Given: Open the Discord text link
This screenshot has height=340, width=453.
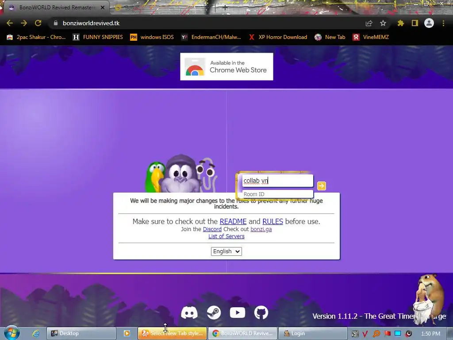Looking at the screenshot, I should 212,229.
